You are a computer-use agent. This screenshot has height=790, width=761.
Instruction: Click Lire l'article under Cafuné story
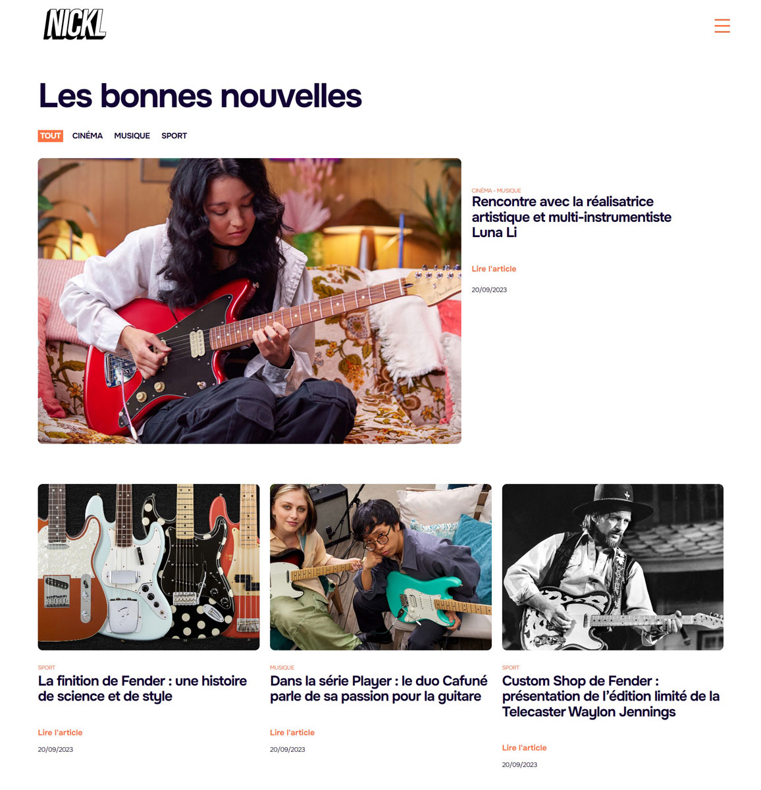(292, 732)
